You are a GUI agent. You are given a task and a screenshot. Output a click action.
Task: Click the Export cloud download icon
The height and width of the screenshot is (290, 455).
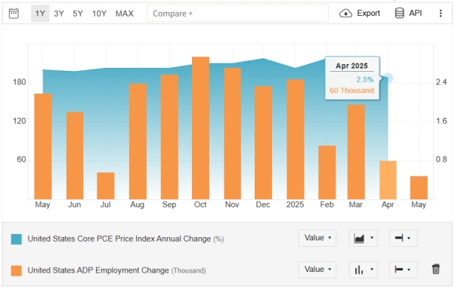pyautogui.click(x=345, y=14)
